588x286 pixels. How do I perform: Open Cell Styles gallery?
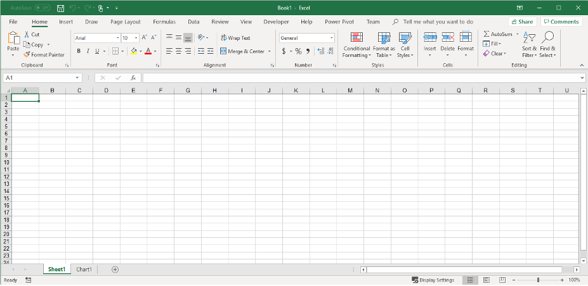tap(405, 45)
